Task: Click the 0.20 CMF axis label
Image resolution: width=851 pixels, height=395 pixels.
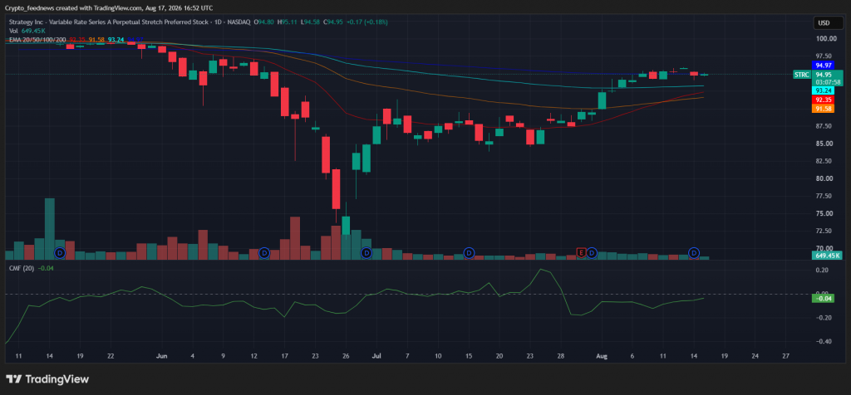Action: click(x=822, y=270)
